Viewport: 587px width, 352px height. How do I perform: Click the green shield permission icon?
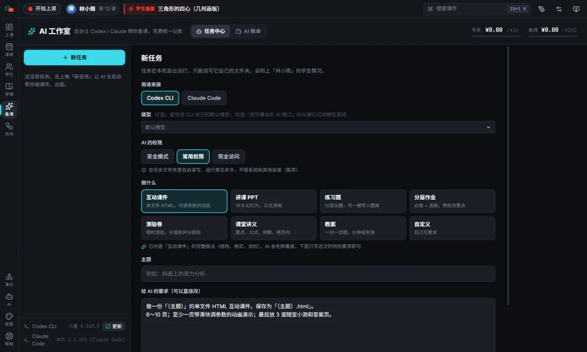point(144,170)
